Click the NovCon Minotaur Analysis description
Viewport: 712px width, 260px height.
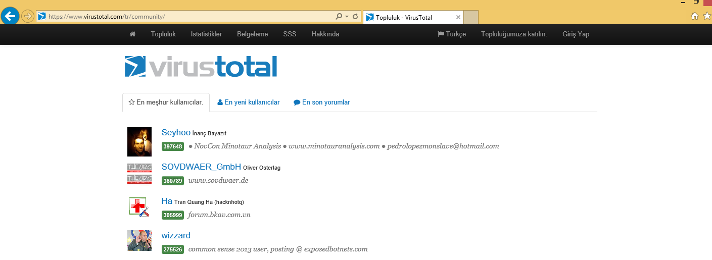tap(344, 146)
